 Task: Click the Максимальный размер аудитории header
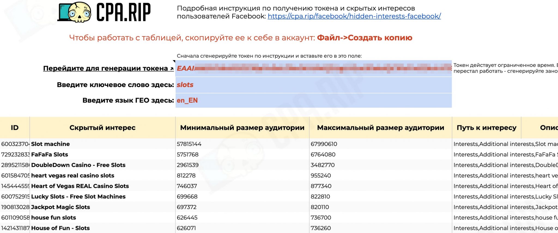(x=381, y=128)
